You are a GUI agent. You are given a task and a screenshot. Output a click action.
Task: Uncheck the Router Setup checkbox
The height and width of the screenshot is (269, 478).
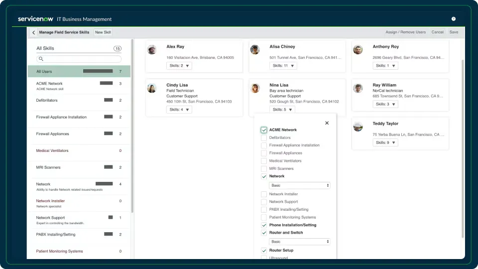pyautogui.click(x=264, y=251)
